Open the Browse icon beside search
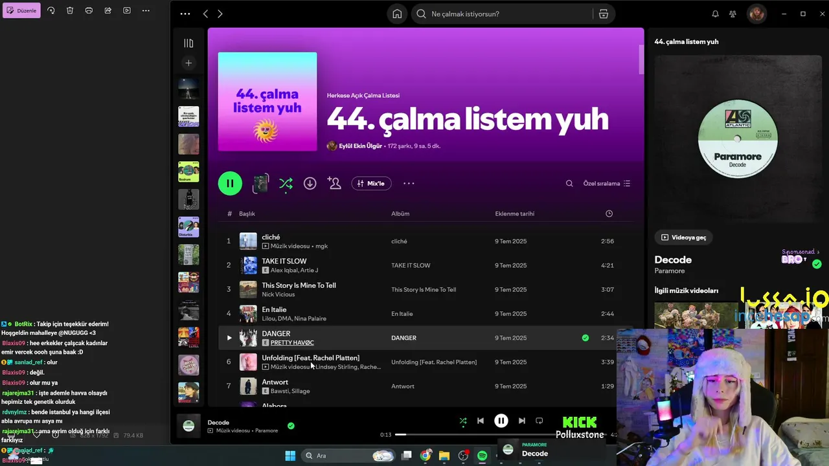The height and width of the screenshot is (466, 829). [x=604, y=14]
